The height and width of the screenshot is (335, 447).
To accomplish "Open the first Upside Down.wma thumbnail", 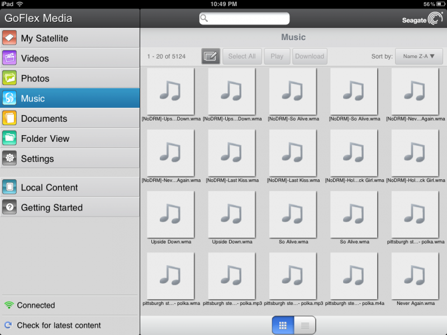I will tap(170, 214).
